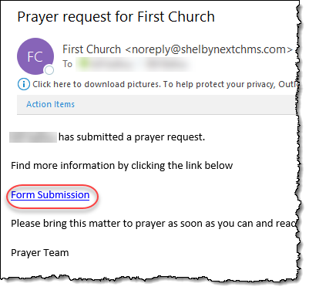Click the 'To' label
This screenshot has width=309, height=290.
(68, 64)
